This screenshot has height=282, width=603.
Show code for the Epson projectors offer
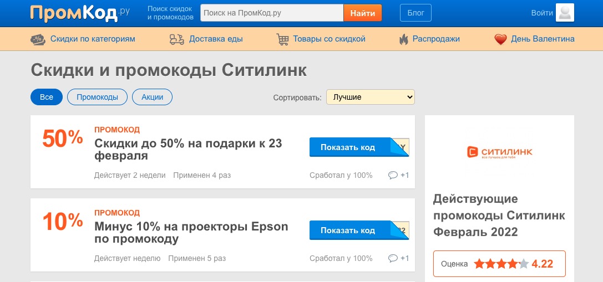[x=348, y=230]
